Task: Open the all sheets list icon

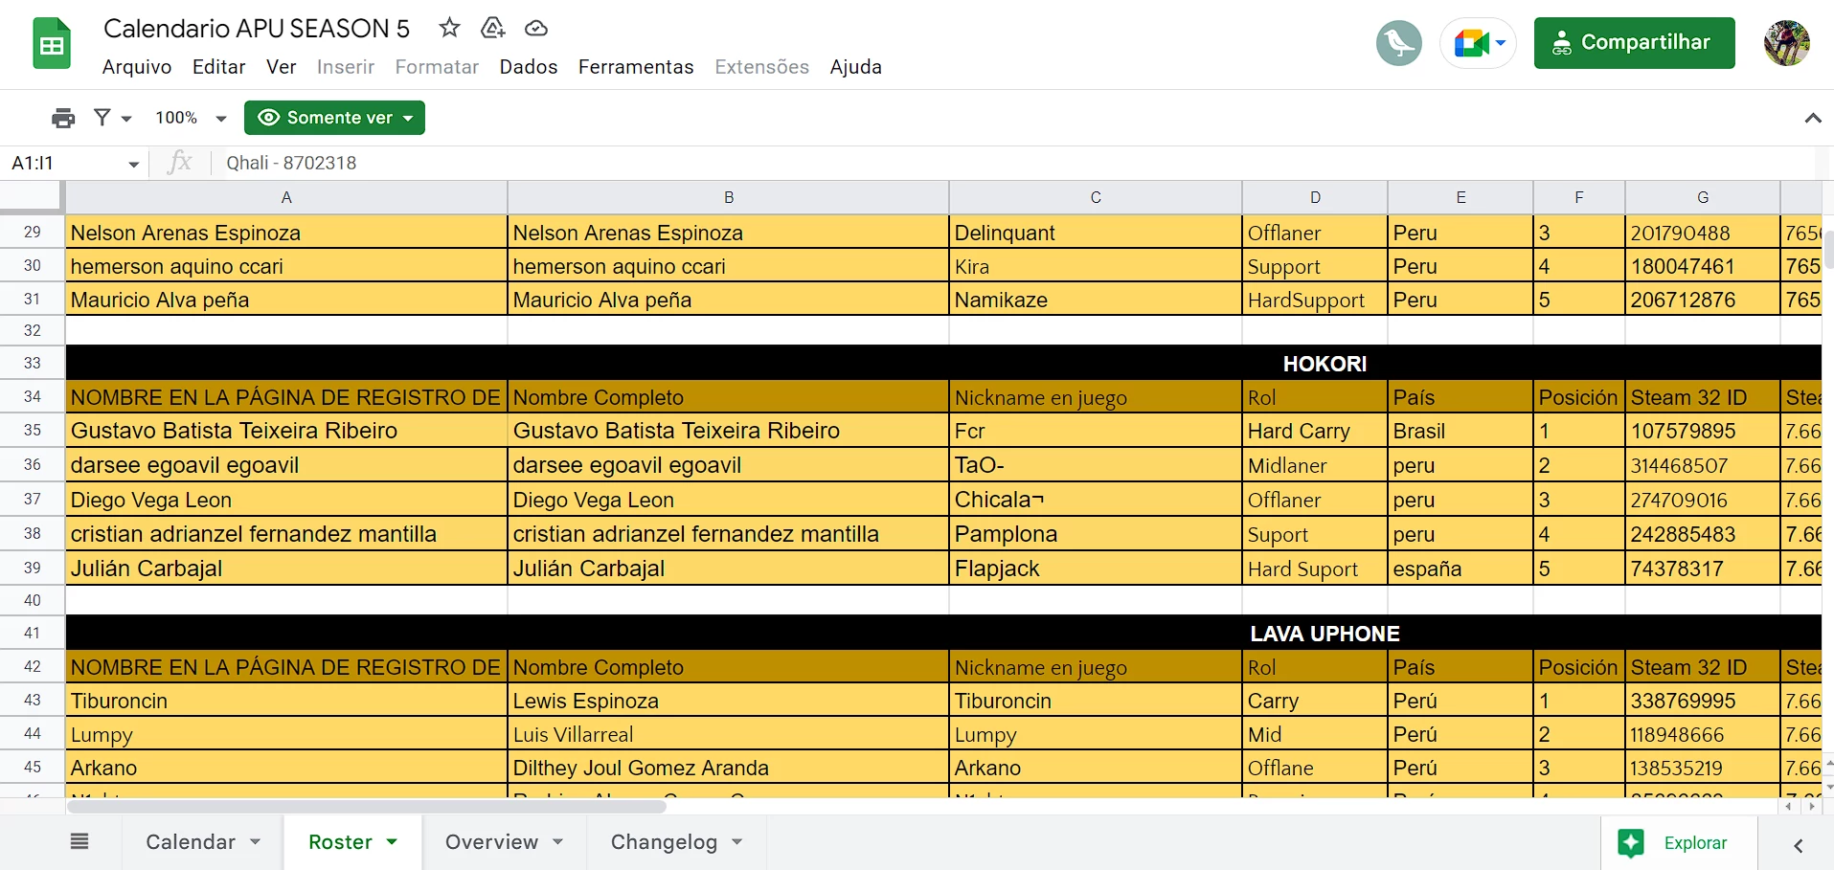Action: point(79,841)
